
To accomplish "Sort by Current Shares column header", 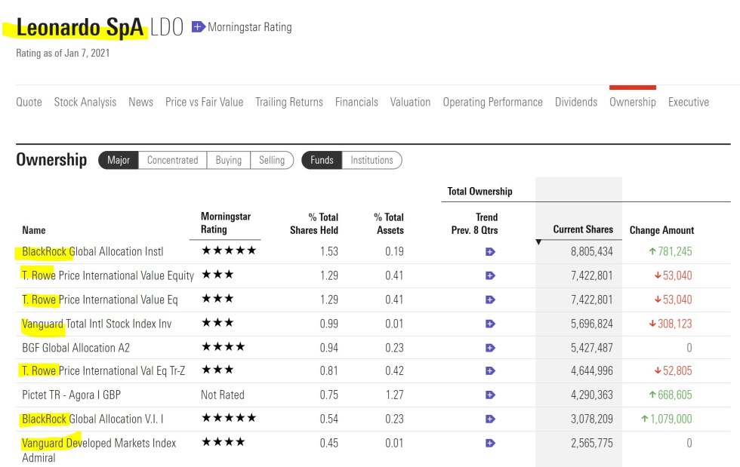I will 583,229.
